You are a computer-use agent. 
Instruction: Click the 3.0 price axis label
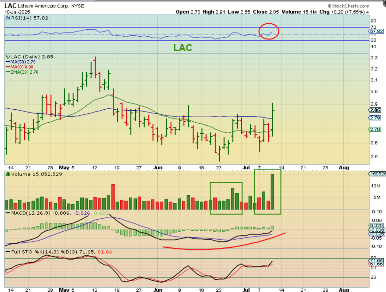375,92
